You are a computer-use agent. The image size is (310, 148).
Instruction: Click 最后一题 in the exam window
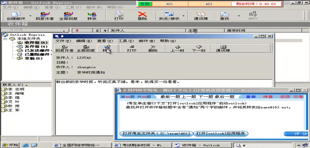coord(224,97)
